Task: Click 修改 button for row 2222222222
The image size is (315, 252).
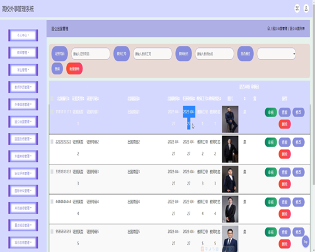Action: 299,142
